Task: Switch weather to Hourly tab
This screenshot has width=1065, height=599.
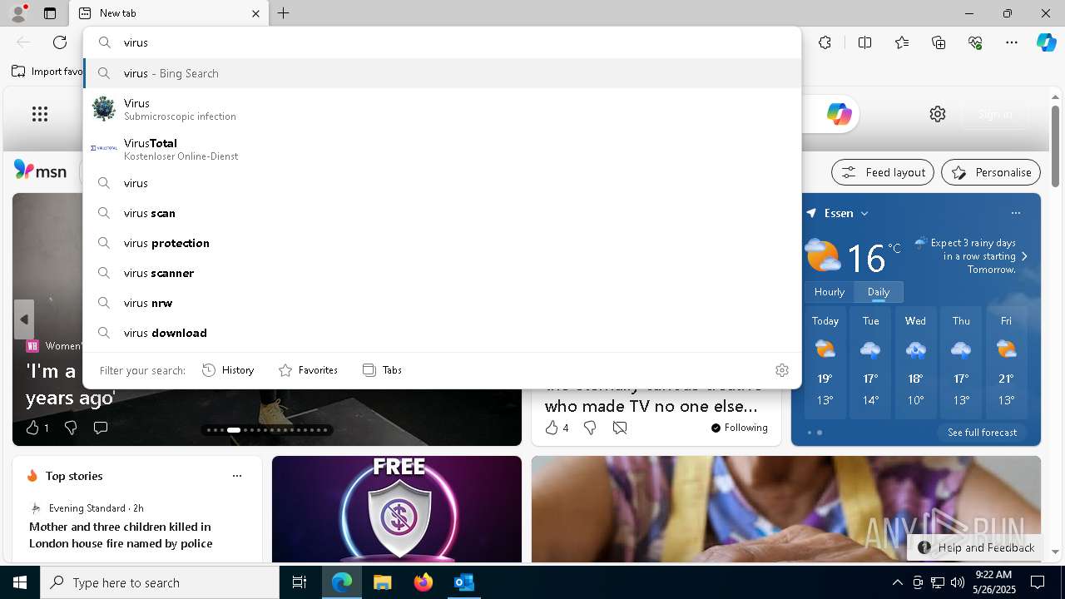Action: [x=830, y=292]
